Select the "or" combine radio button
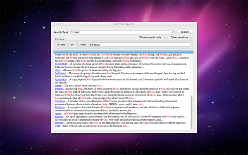This screenshot has width=248, height=155. tap(69, 45)
